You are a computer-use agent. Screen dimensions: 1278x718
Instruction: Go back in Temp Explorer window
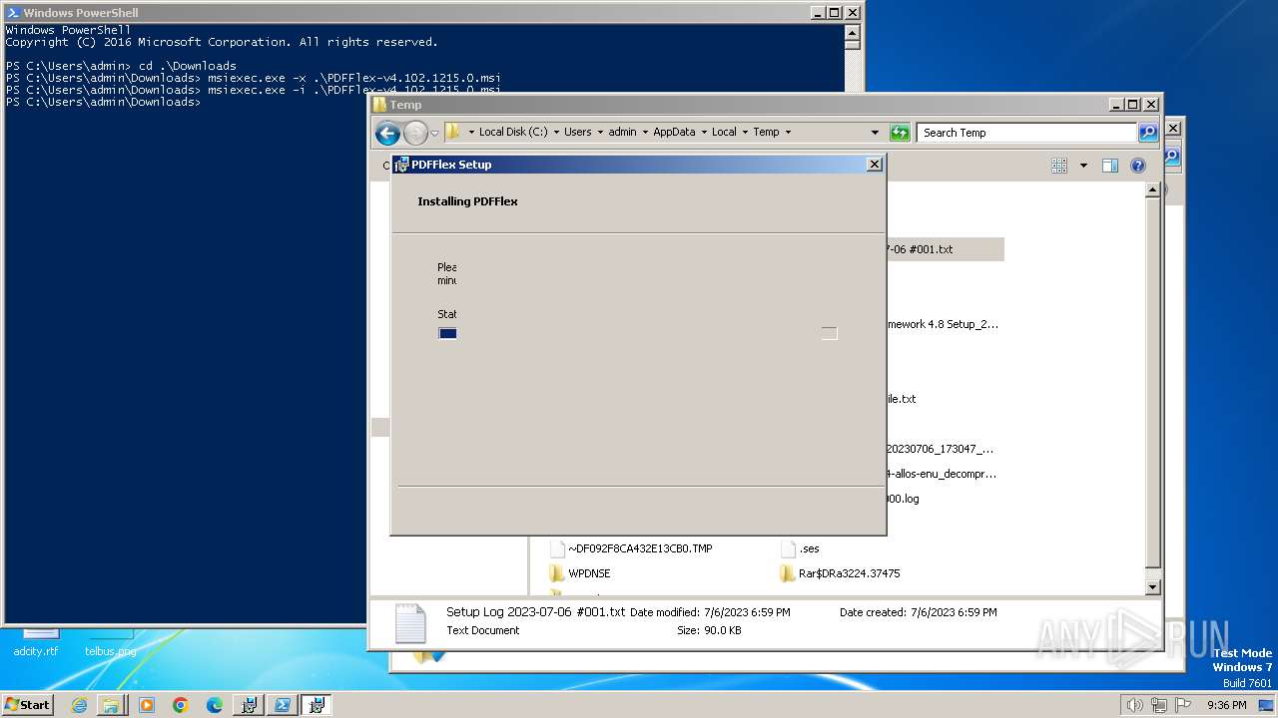coord(387,133)
